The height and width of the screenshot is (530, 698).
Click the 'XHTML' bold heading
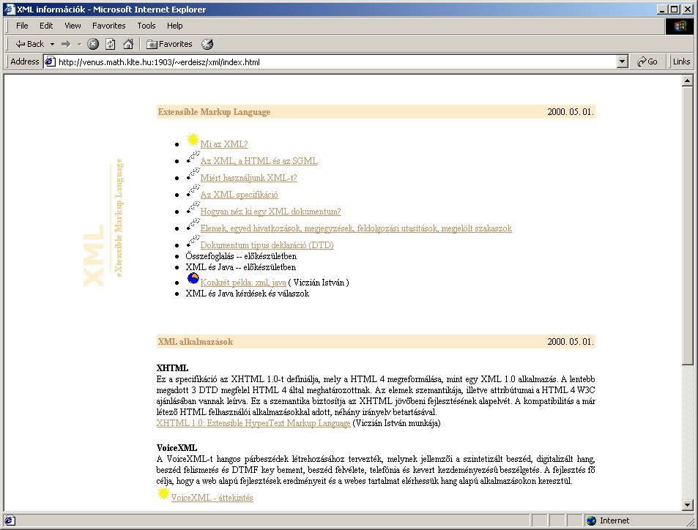(172, 368)
